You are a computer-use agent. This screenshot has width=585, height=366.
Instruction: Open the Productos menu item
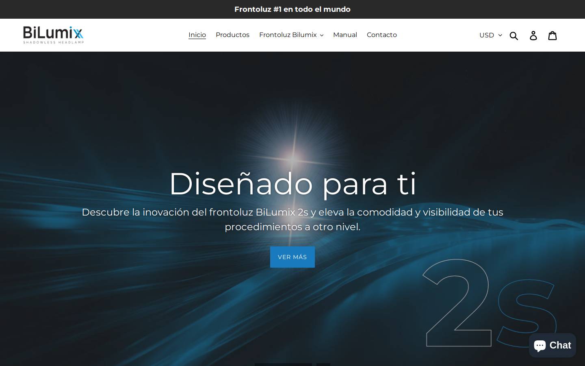[x=232, y=35]
